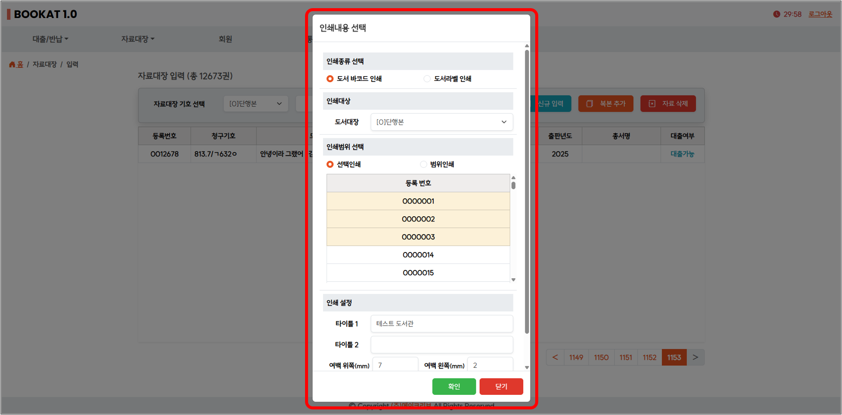
Task: Select 도서라벨 인쇄 radio option
Action: tap(427, 79)
